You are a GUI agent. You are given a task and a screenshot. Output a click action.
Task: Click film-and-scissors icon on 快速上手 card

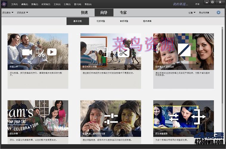[40, 52]
